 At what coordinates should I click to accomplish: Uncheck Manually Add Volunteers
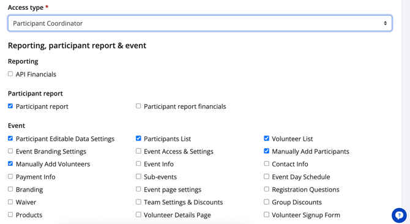pos(10,163)
